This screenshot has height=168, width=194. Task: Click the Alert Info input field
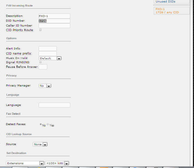coord(48,49)
